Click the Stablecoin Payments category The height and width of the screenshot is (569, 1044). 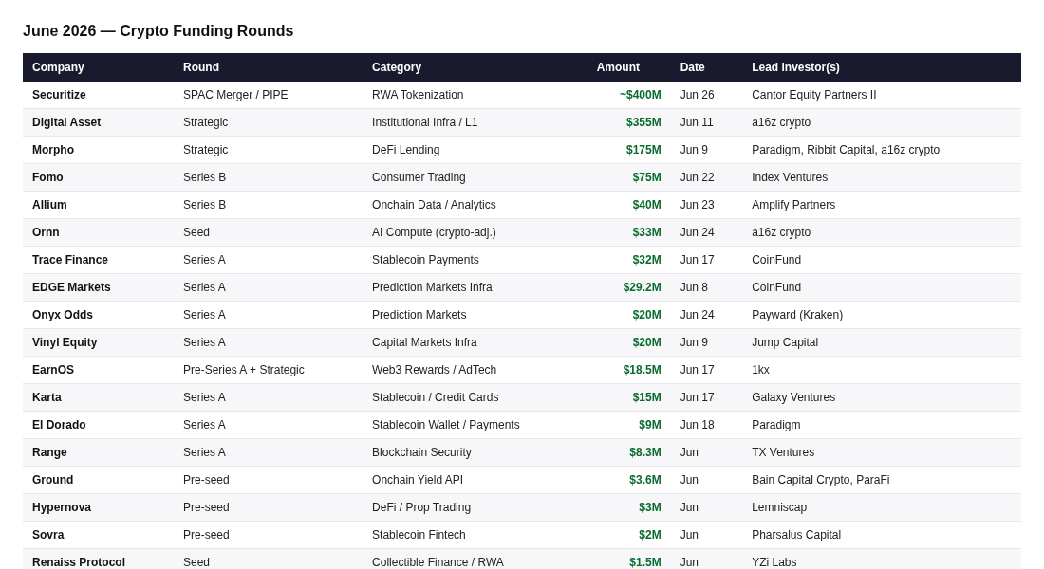coord(425,260)
